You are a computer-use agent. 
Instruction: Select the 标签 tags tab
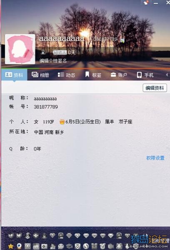pyautogui.click(x=93, y=75)
